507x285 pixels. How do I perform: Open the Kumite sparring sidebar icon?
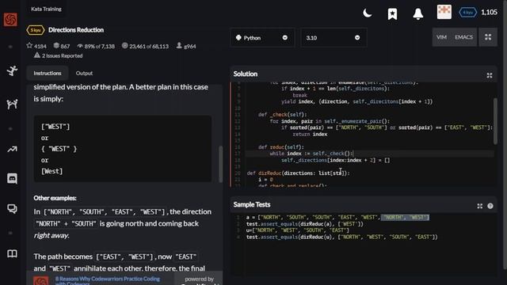[12, 104]
